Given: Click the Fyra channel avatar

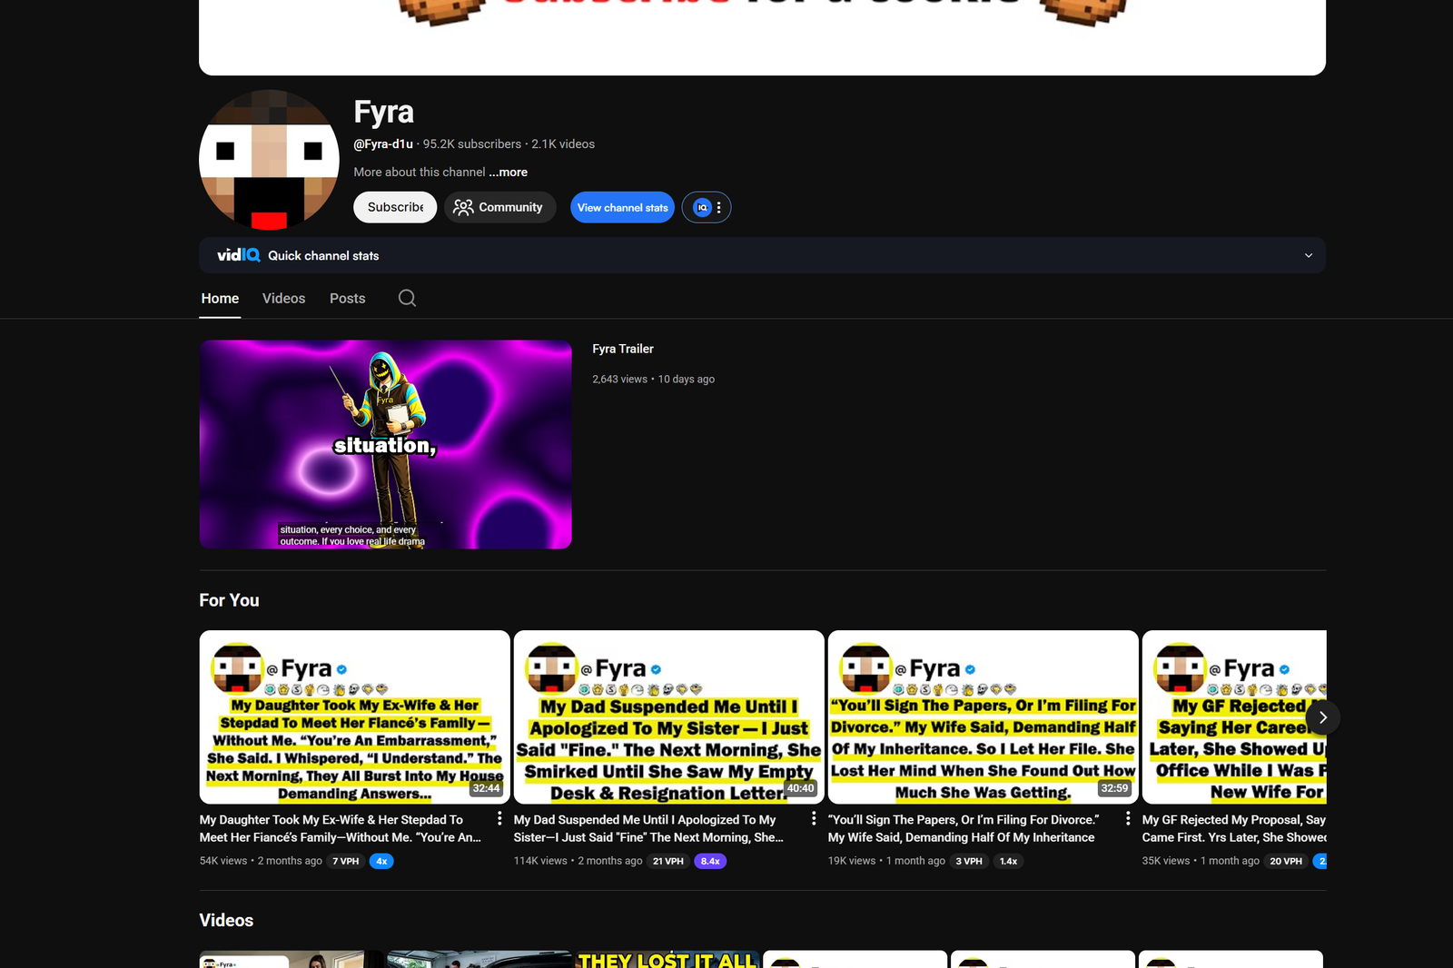Looking at the screenshot, I should 269,160.
